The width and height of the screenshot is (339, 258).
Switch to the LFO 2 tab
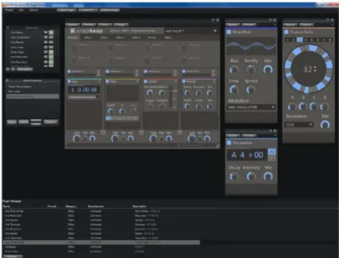(x=104, y=38)
